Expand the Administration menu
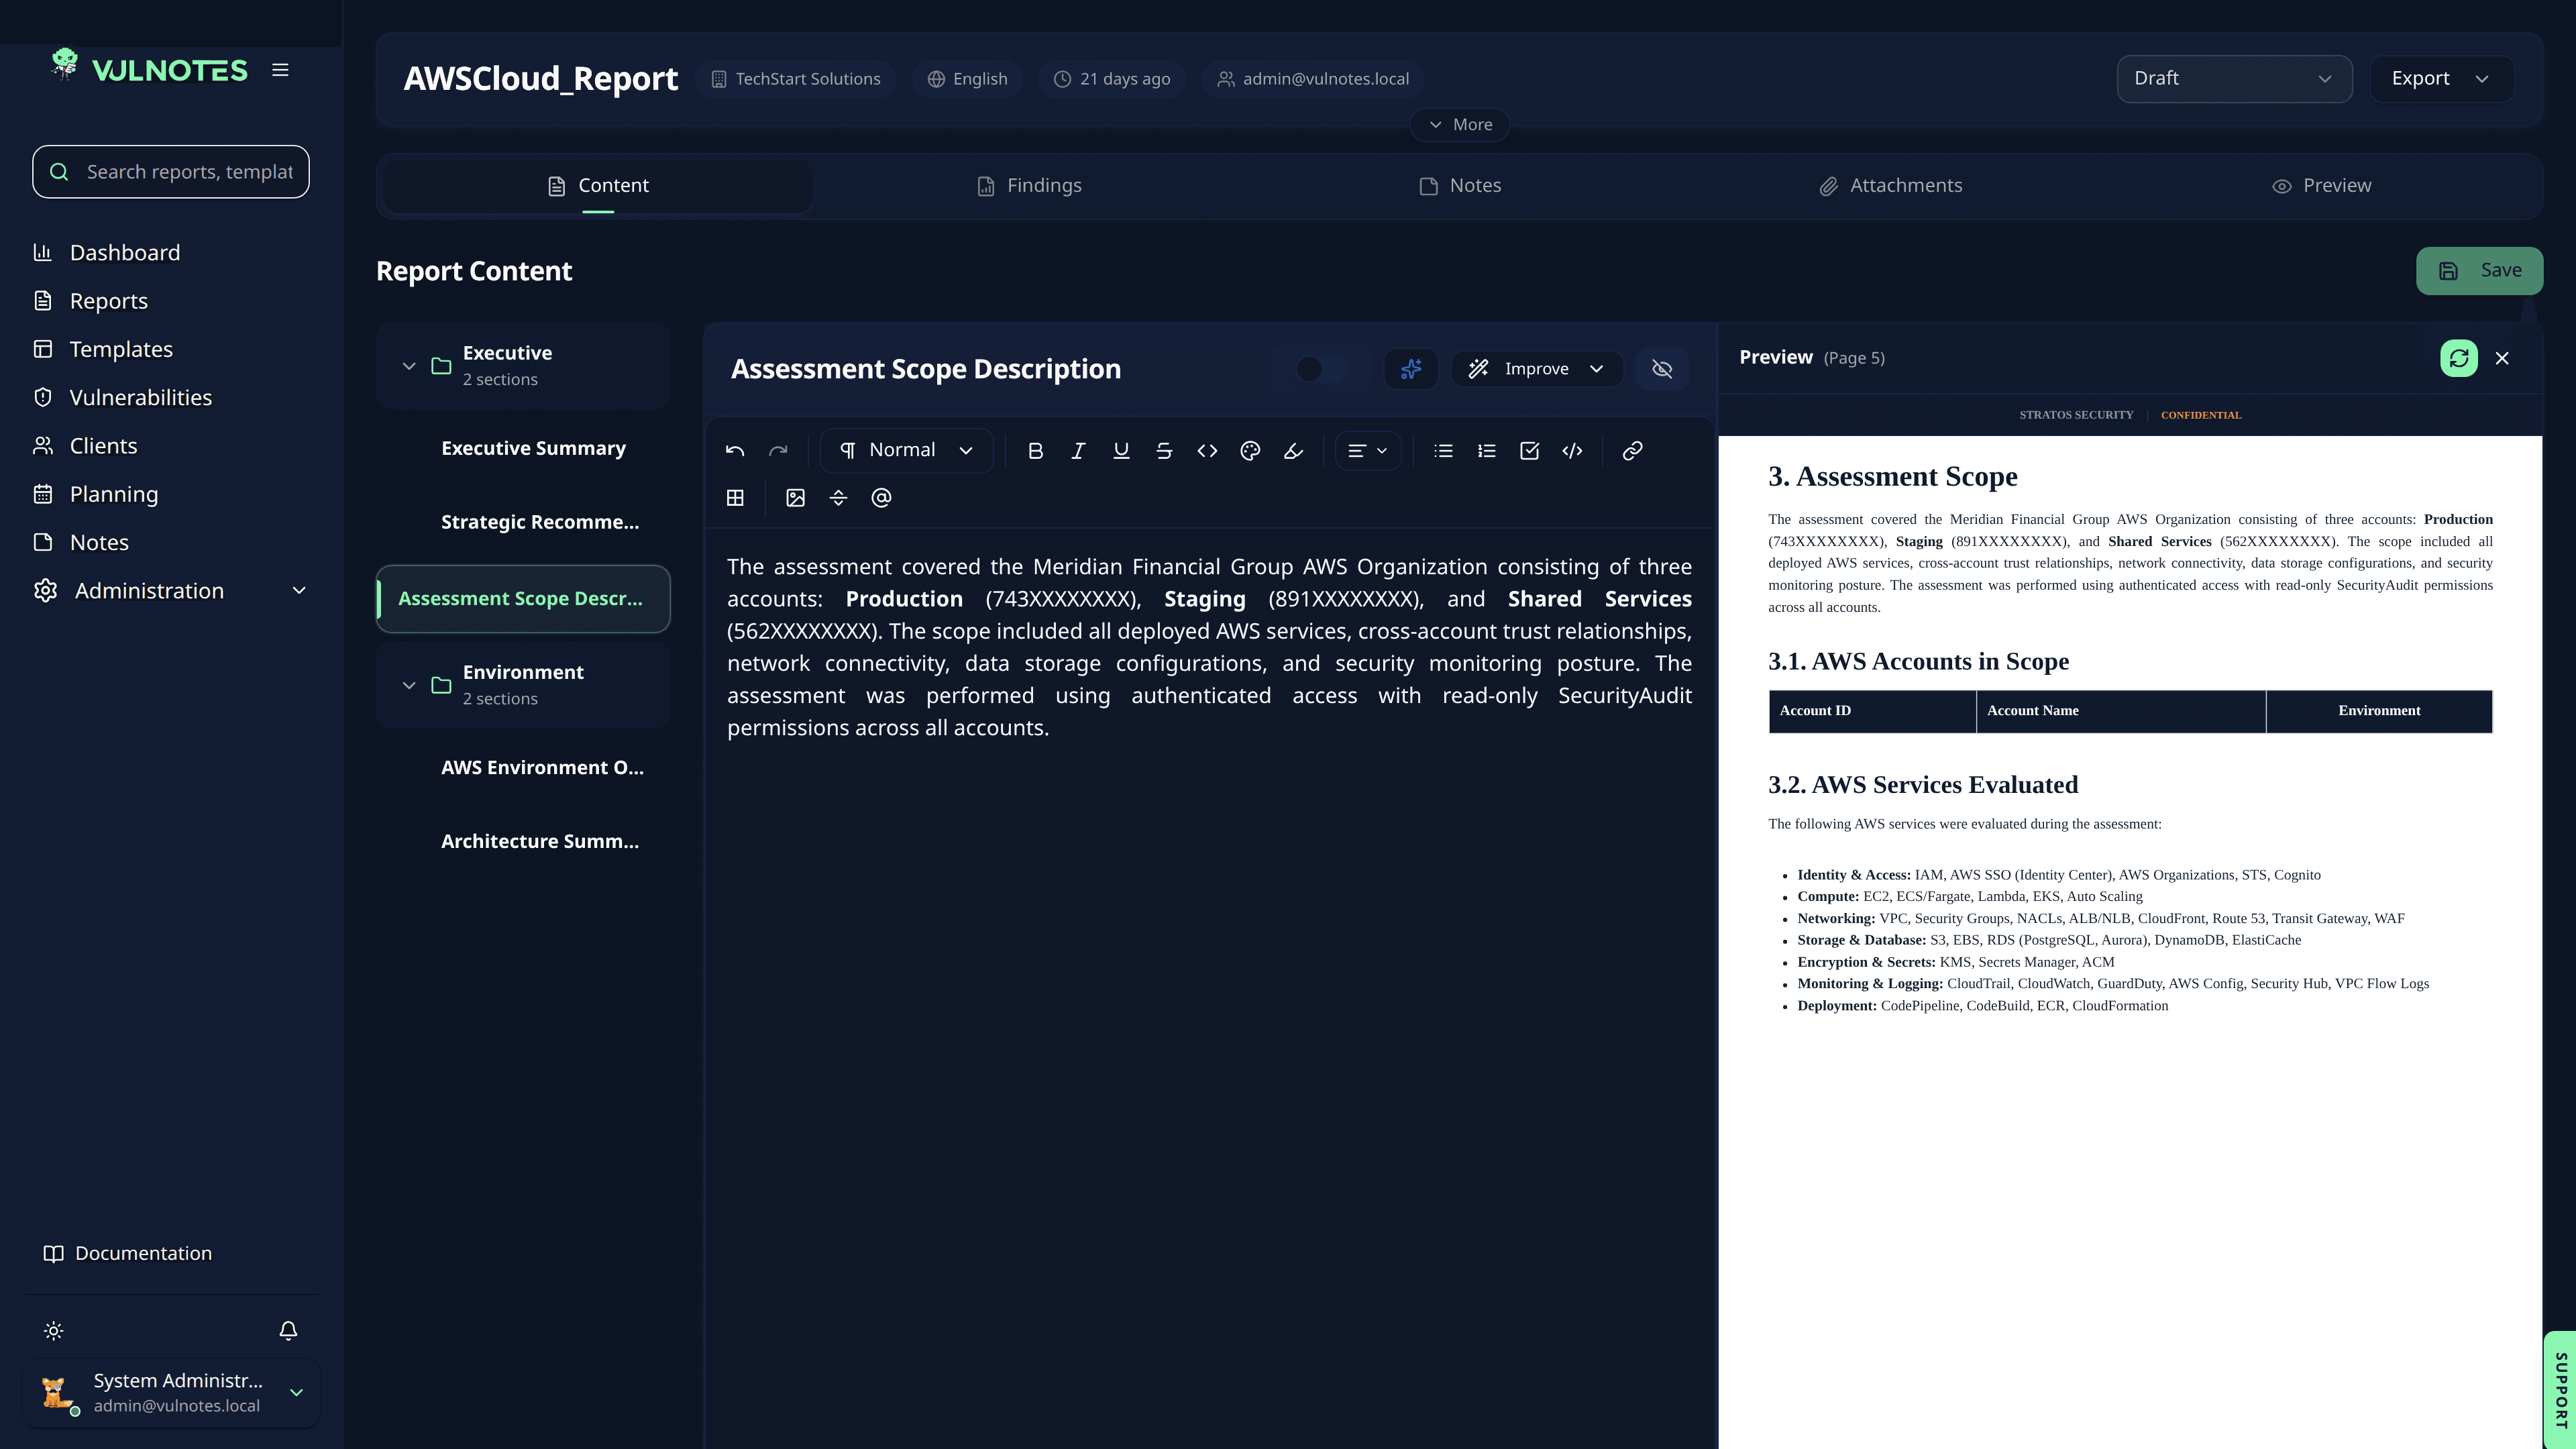Screen dimensions: 2576x1449 point(171,591)
